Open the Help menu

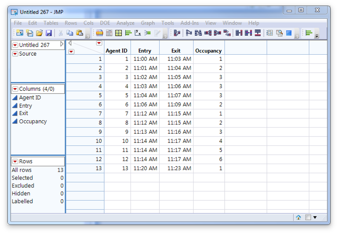[x=254, y=23]
